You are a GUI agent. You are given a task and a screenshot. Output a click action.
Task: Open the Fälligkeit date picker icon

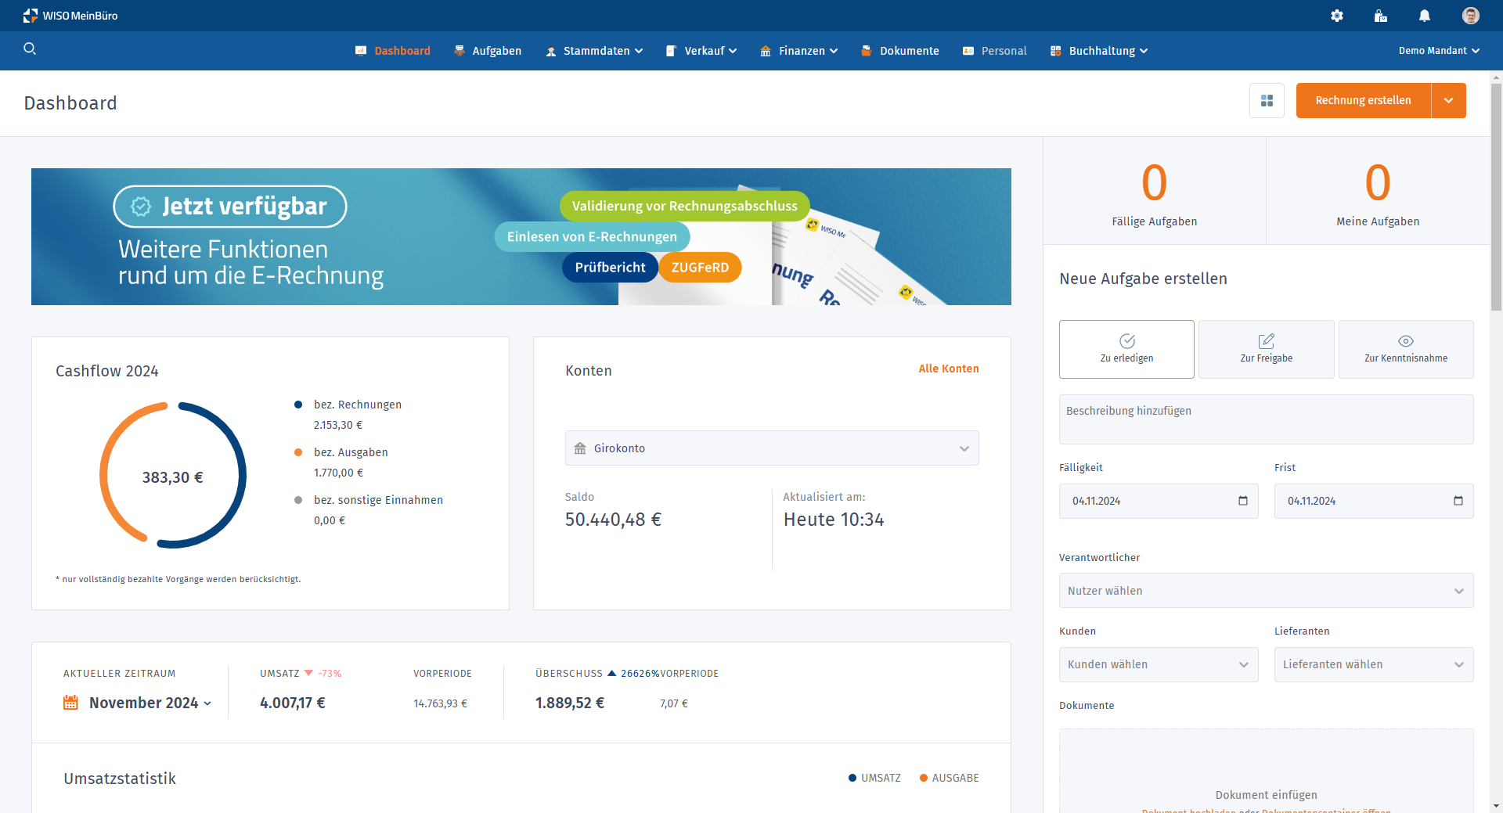click(x=1243, y=501)
